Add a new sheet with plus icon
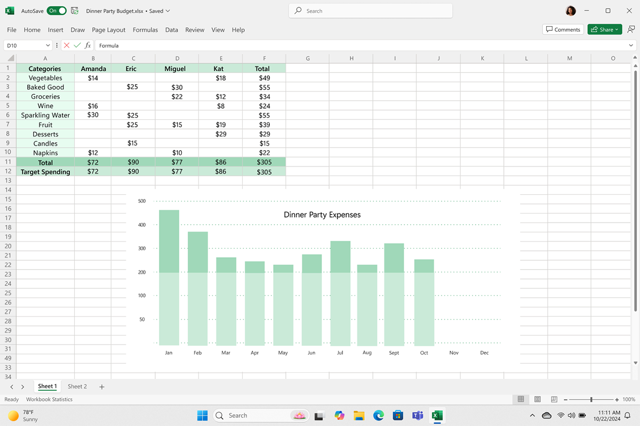This screenshot has height=426, width=640. pyautogui.click(x=102, y=387)
